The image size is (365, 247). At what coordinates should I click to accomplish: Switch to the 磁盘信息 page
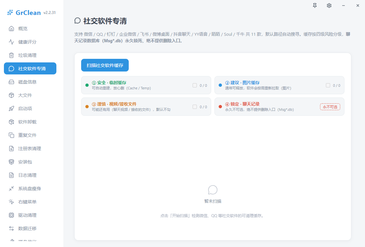point(30,82)
